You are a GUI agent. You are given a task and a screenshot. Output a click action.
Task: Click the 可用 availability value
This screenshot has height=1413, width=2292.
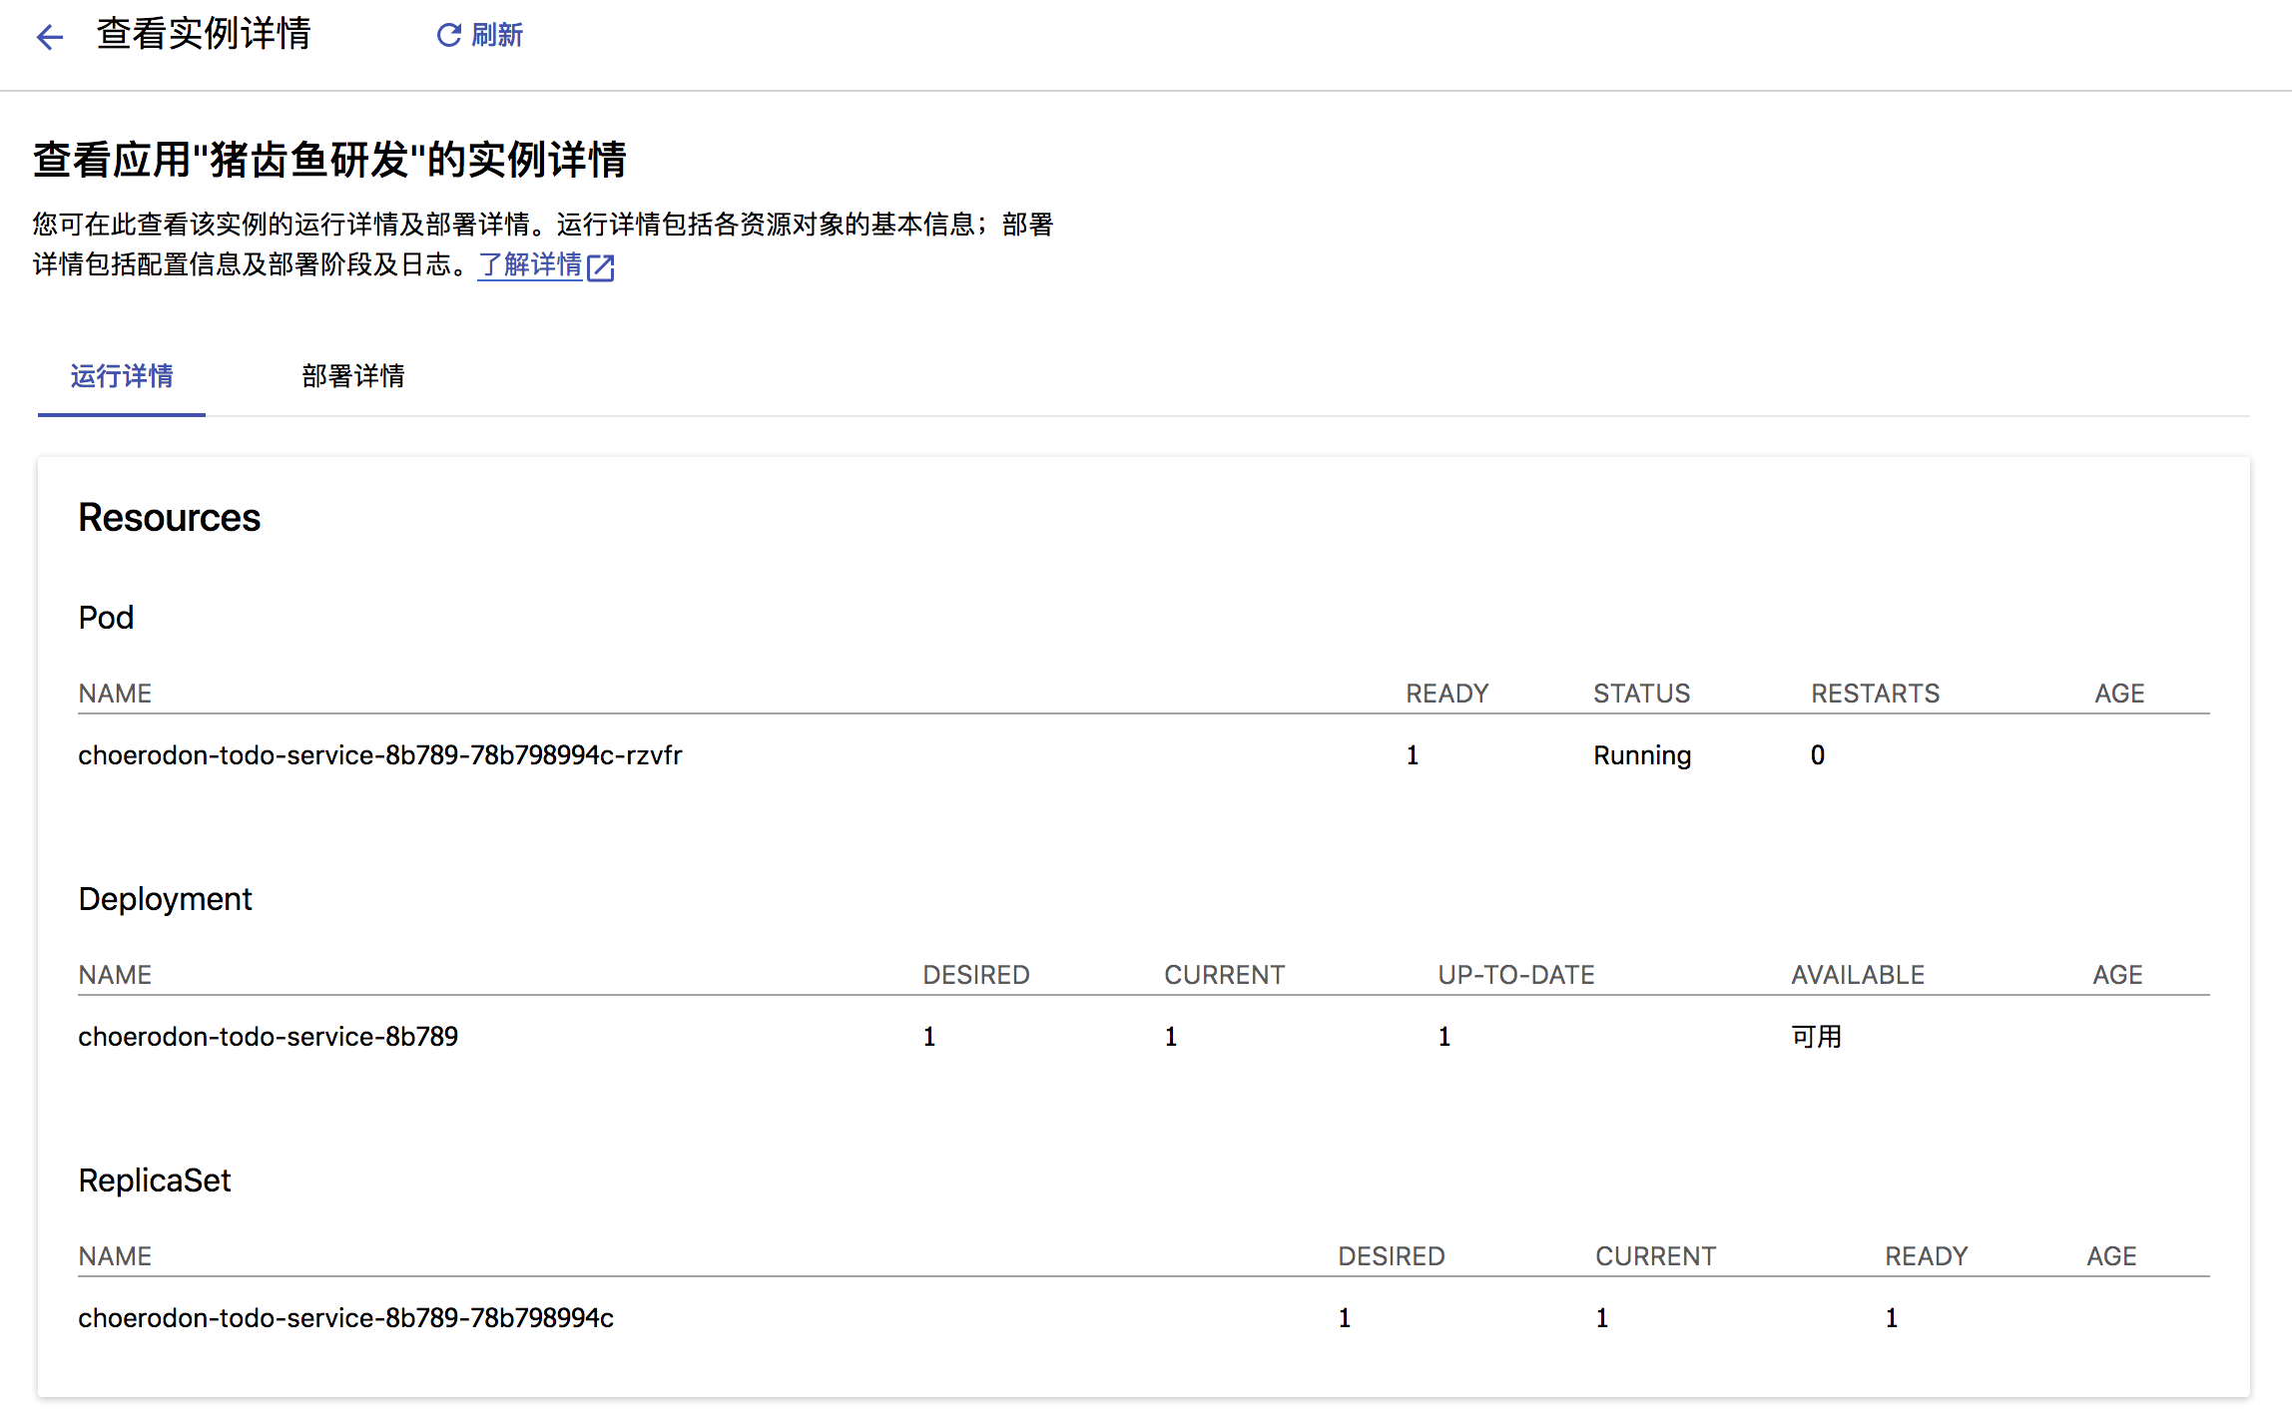click(x=1817, y=1037)
